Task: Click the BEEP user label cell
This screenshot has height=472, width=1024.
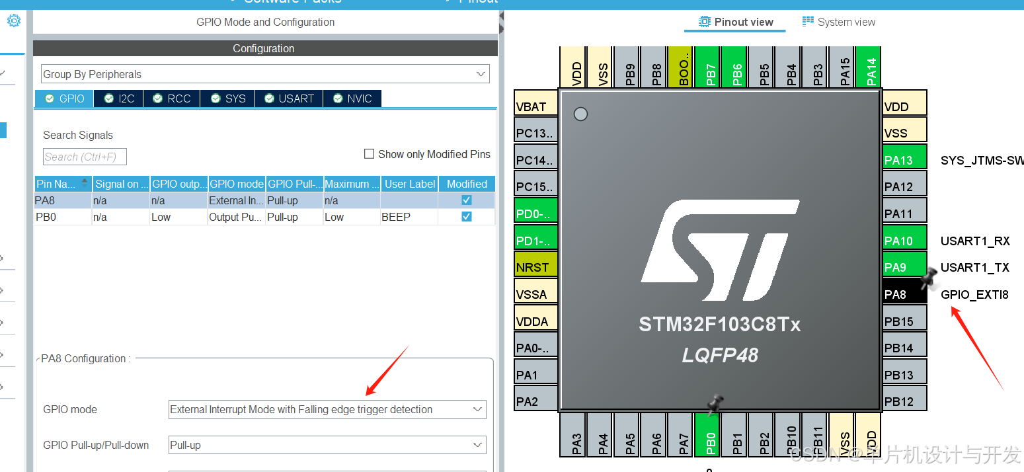Action: (x=410, y=217)
